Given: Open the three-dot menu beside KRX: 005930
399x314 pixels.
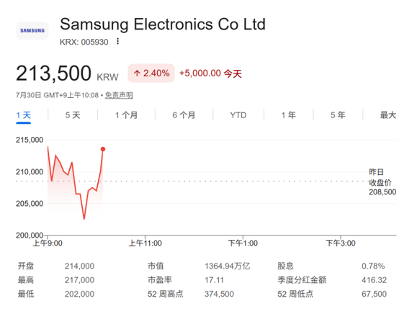Looking at the screenshot, I should (117, 41).
